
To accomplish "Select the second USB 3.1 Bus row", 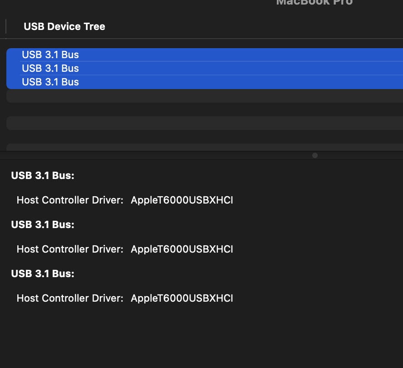I will pos(50,69).
